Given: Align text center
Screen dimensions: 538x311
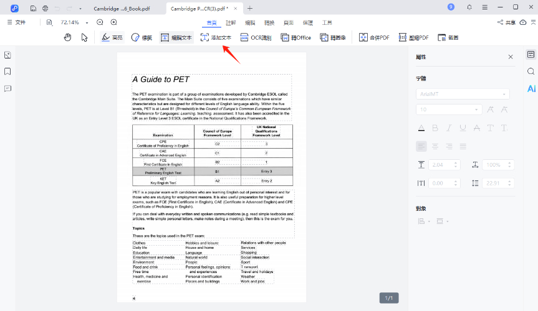Looking at the screenshot, I should pyautogui.click(x=435, y=146).
